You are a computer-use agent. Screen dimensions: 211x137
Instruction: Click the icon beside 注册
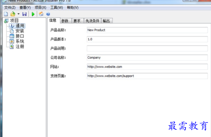(x=12, y=46)
